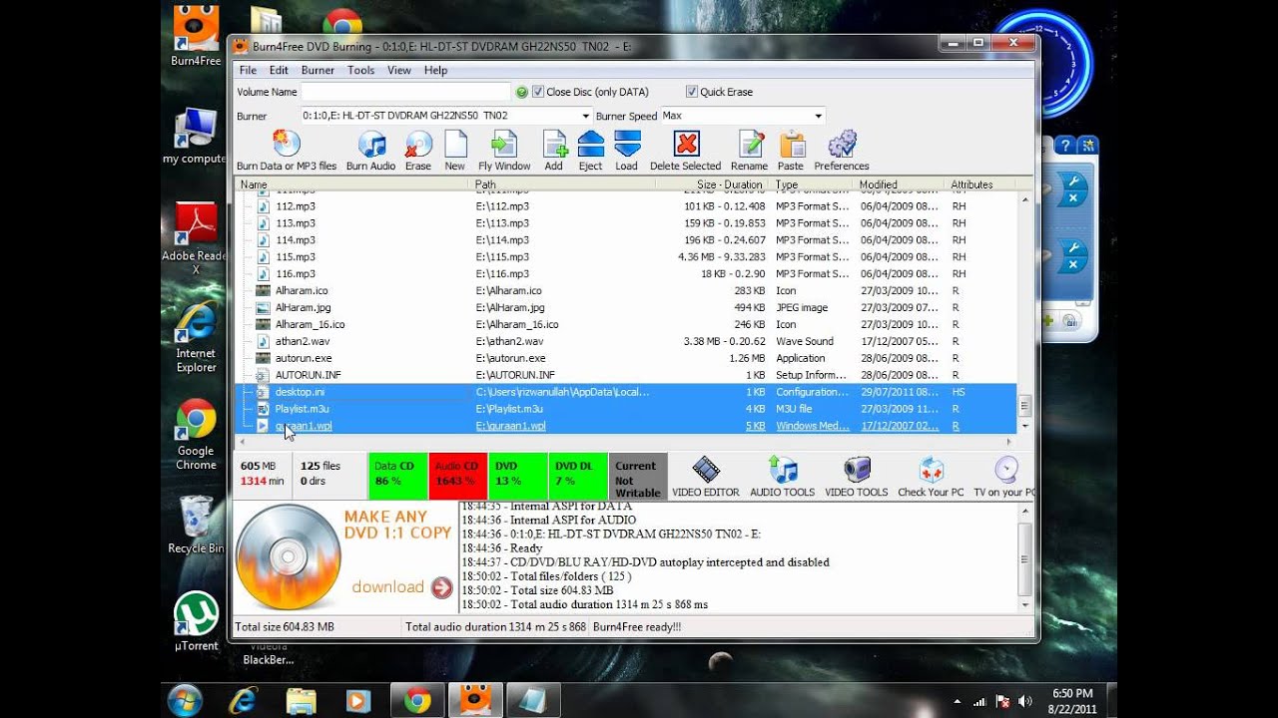
Task: Click Check Your PC icon
Action: point(931,477)
